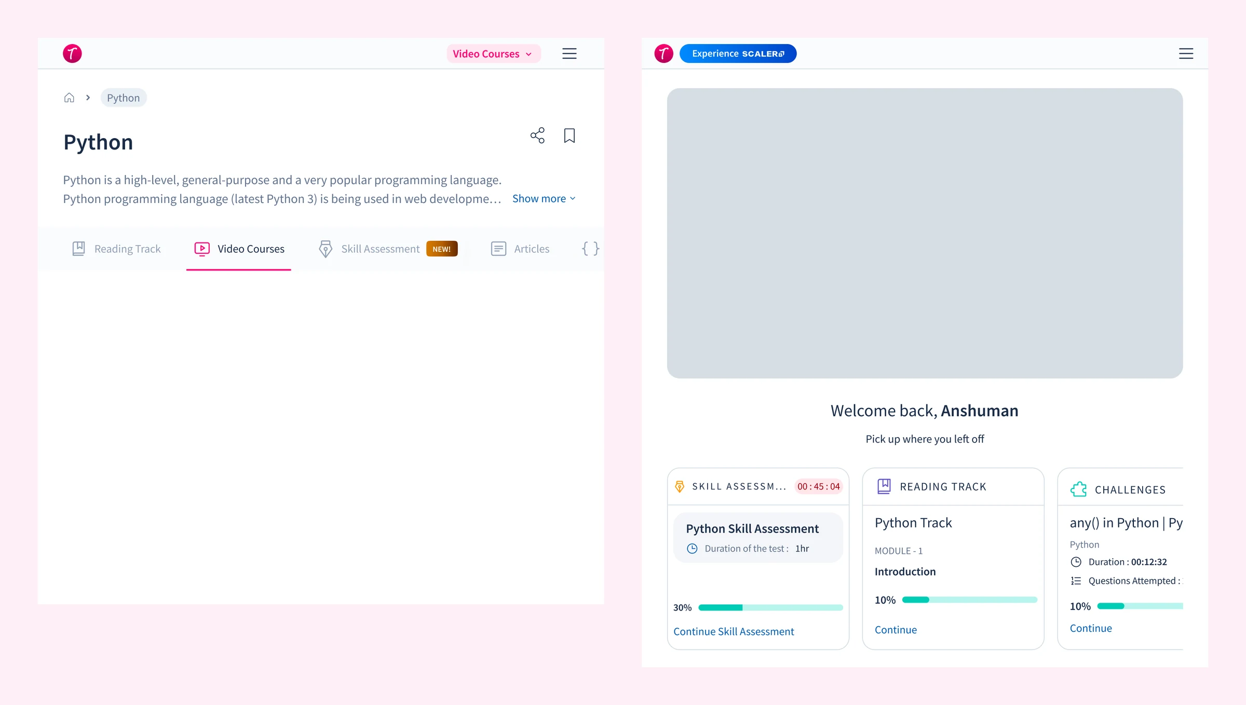Expand the description with Show more
This screenshot has width=1246, height=705.
(x=544, y=198)
